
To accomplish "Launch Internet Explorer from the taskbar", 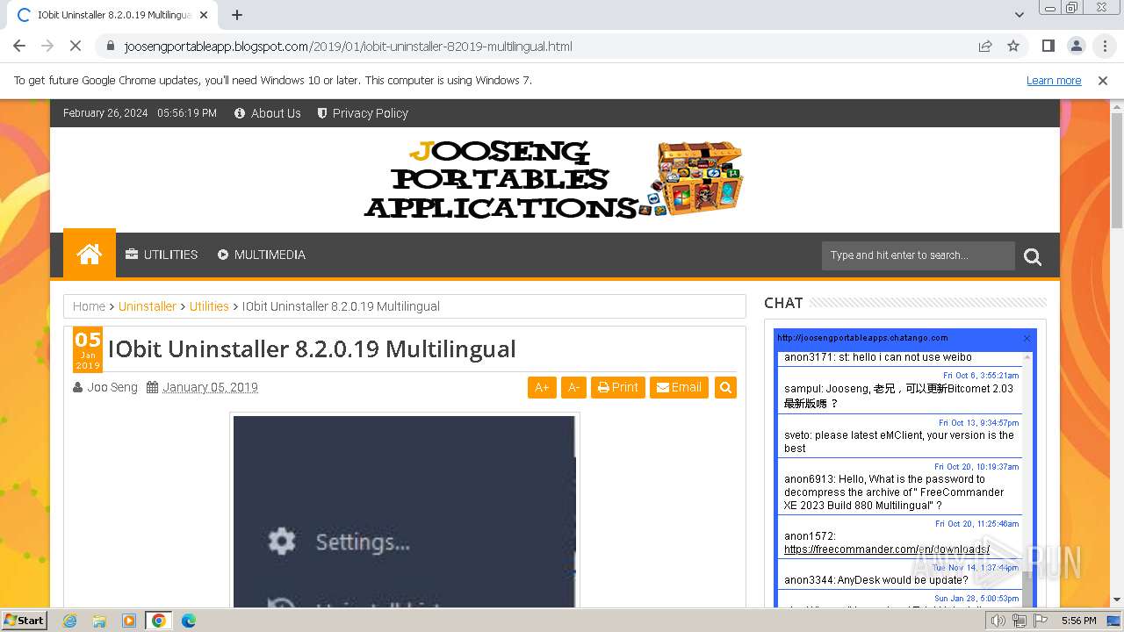I will tap(69, 621).
